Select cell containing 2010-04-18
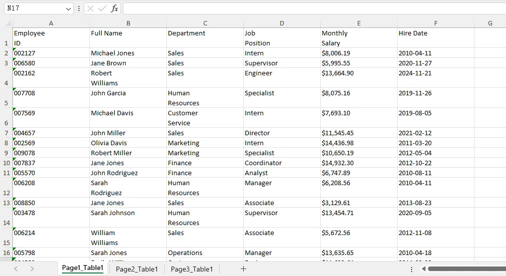 click(436, 253)
